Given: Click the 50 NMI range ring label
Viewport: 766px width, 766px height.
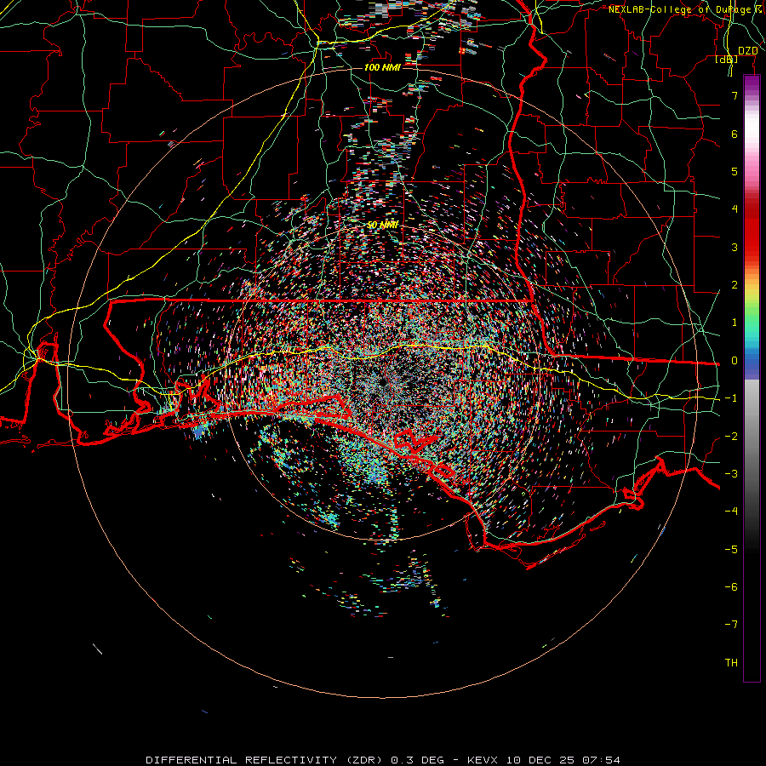Looking at the screenshot, I should 382,226.
